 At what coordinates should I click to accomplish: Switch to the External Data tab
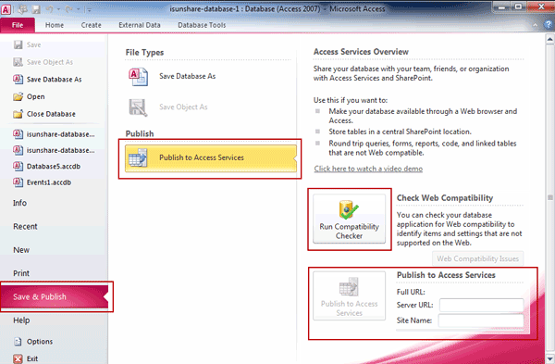pos(140,25)
